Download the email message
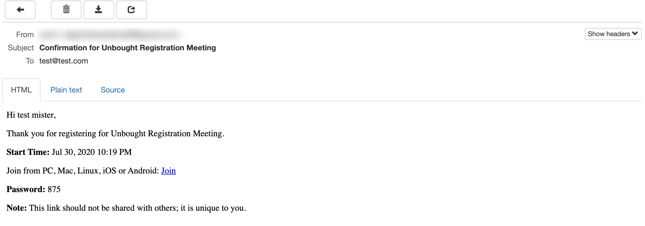This screenshot has width=645, height=226. [x=99, y=10]
